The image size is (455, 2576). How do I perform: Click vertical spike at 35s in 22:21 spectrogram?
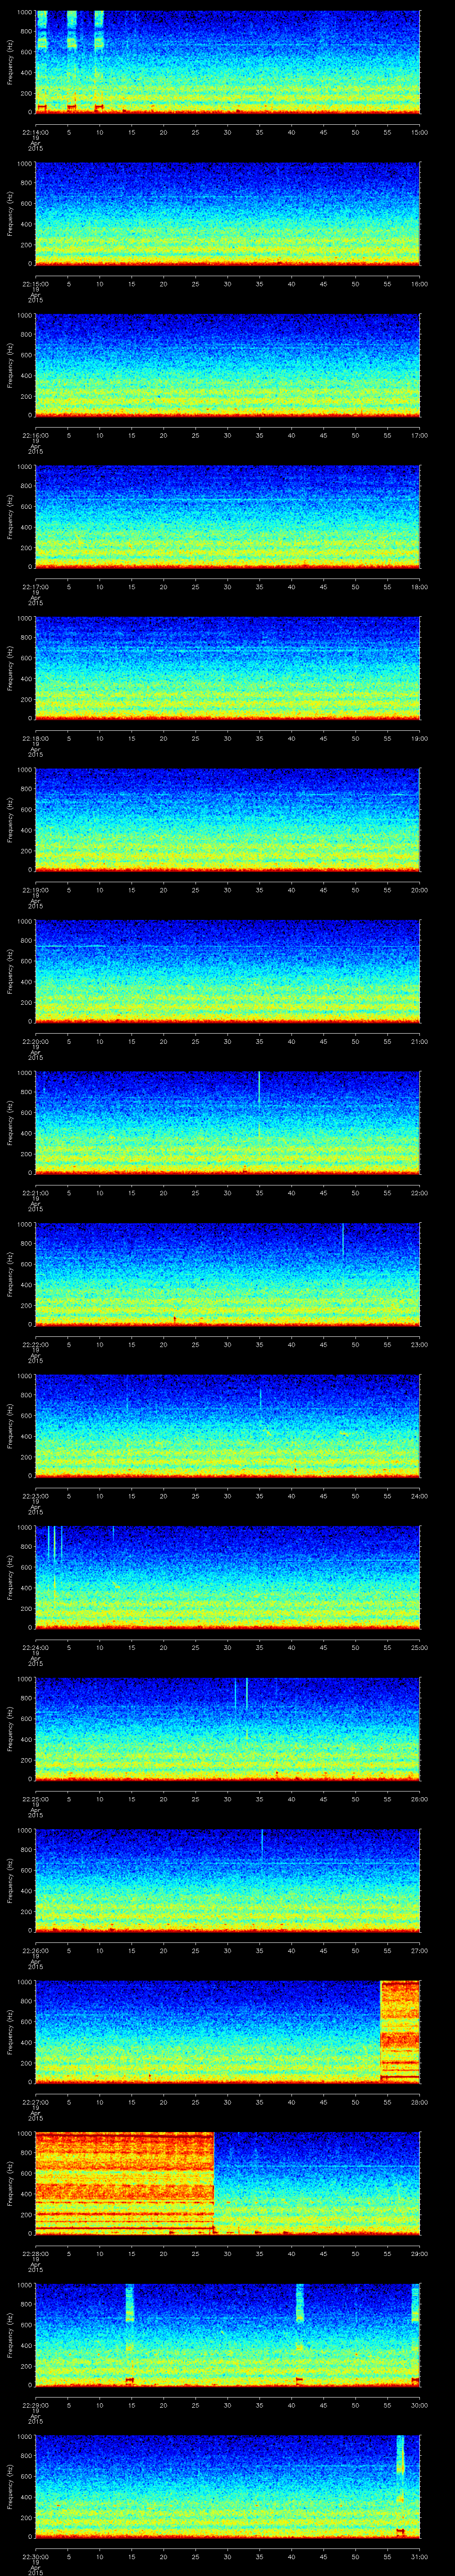click(x=259, y=1088)
